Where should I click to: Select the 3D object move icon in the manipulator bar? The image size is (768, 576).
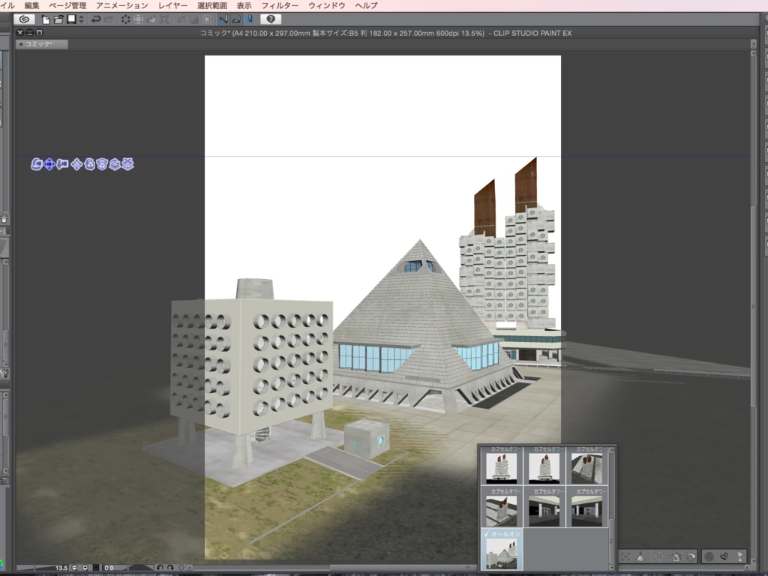click(76, 164)
